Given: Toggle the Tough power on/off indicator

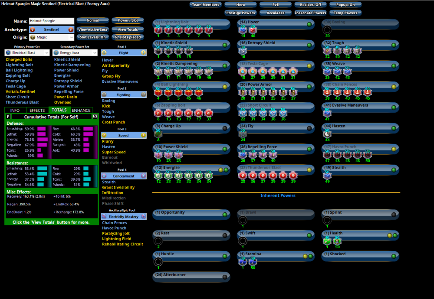Looking at the screenshot, I should (x=394, y=45).
